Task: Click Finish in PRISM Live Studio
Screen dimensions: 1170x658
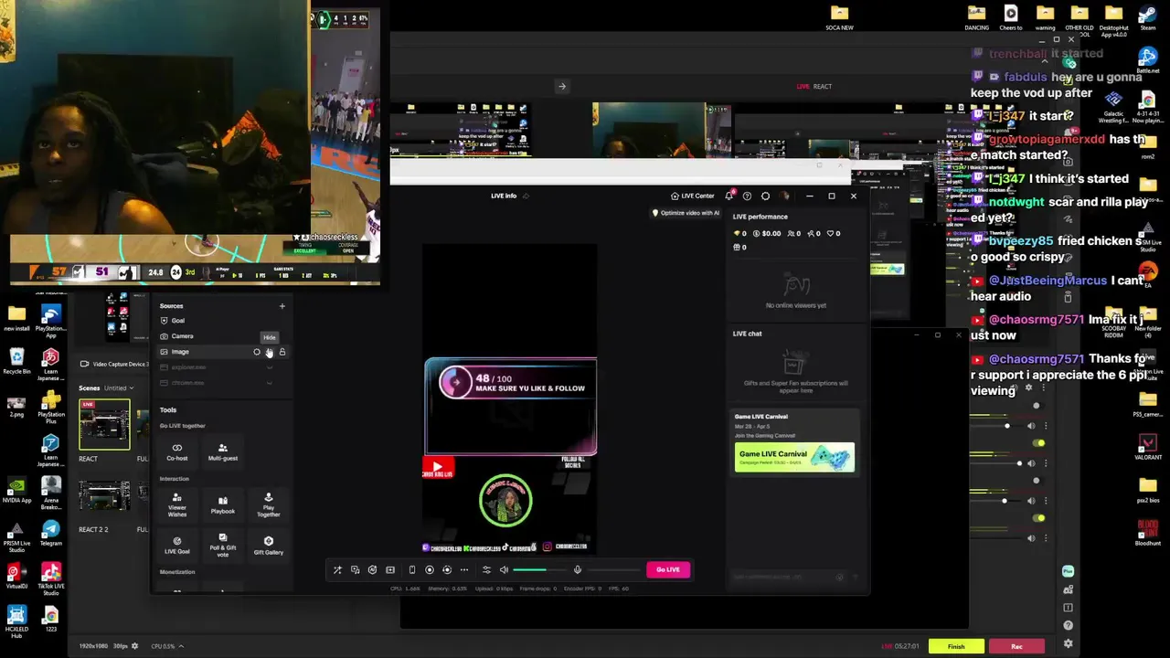Action: 956,646
